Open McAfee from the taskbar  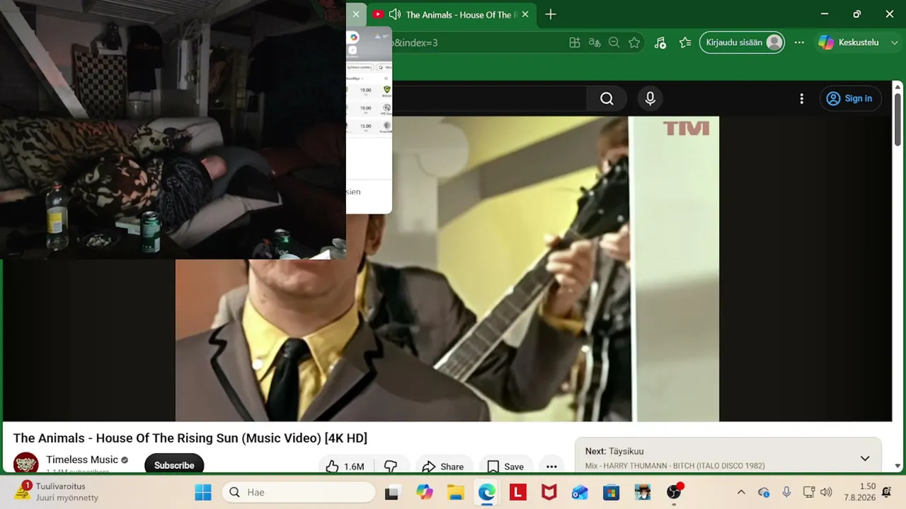coord(549,492)
